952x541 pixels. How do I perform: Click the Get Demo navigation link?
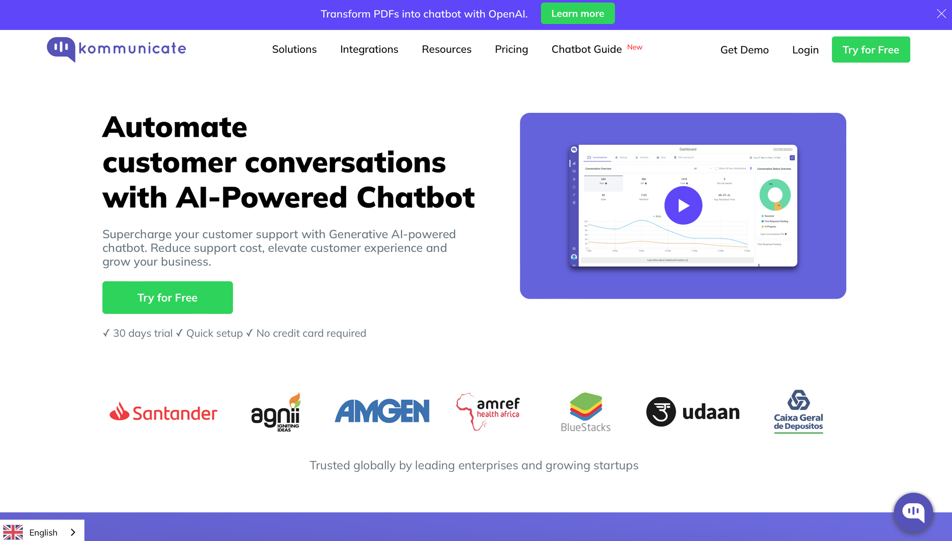click(745, 49)
